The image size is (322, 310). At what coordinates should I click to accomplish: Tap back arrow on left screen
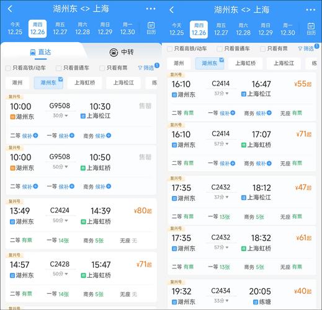tap(10, 9)
